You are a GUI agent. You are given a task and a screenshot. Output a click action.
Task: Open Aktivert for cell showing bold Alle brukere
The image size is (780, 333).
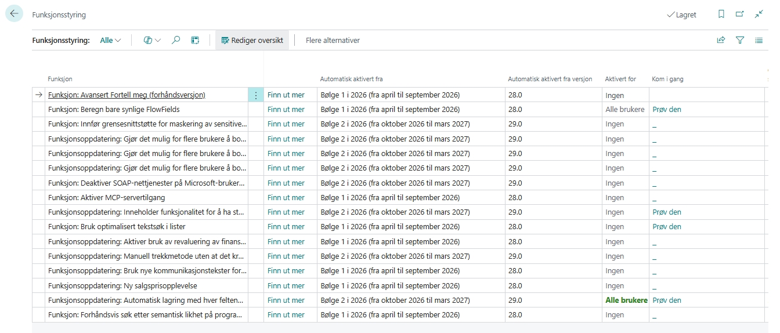626,301
